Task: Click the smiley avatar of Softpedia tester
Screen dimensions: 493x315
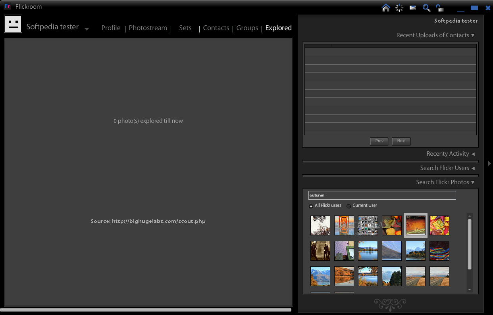Action: click(13, 24)
